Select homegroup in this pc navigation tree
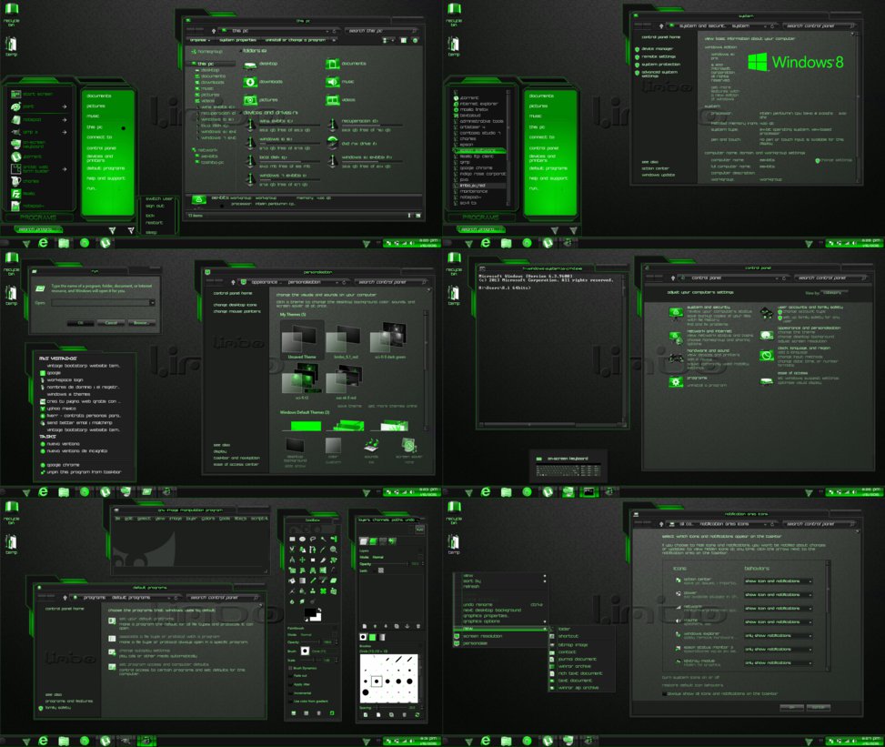 point(206,51)
